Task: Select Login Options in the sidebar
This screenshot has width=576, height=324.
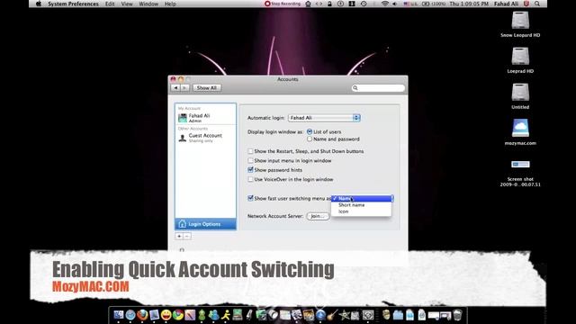Action: tap(205, 224)
